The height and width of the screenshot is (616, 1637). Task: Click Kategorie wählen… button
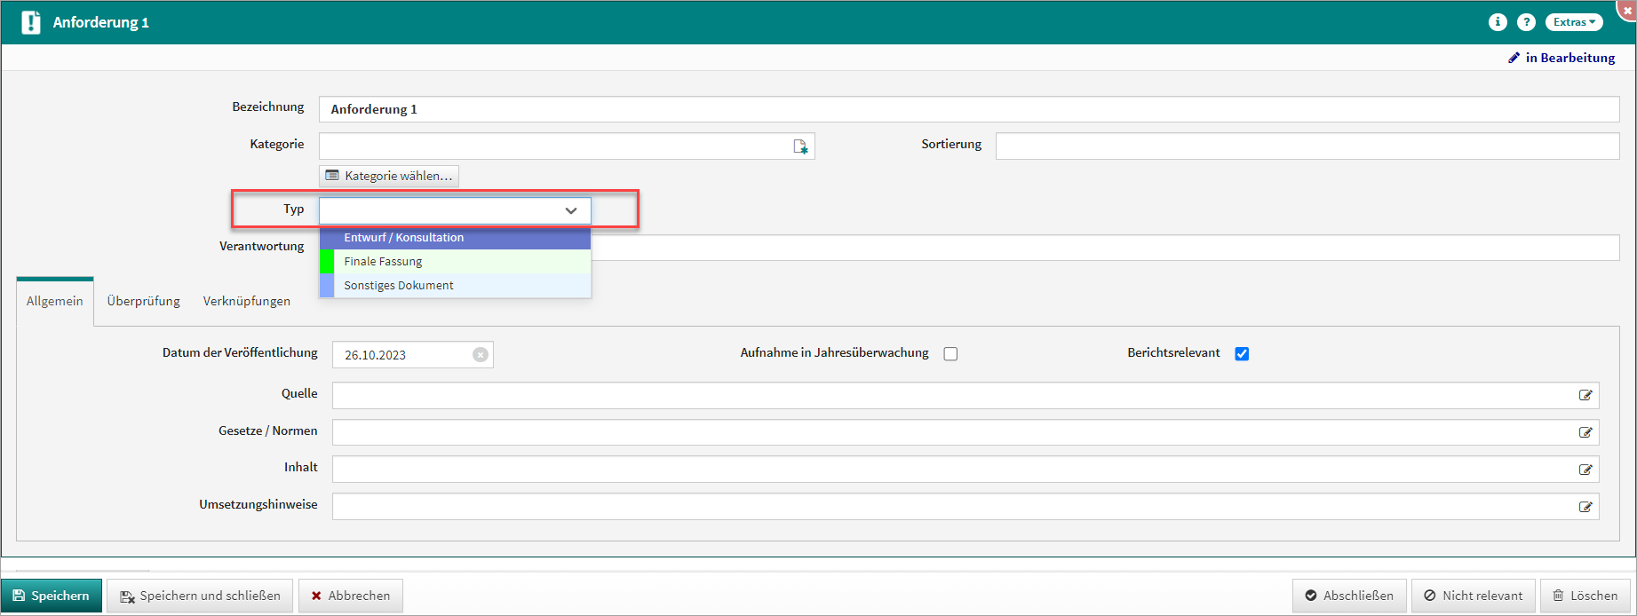coord(389,176)
